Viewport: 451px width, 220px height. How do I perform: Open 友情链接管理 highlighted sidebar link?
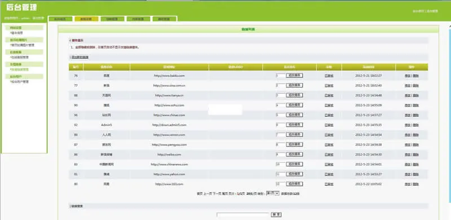(20, 70)
